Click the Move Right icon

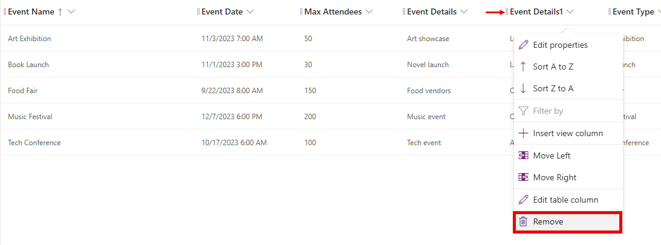point(523,177)
